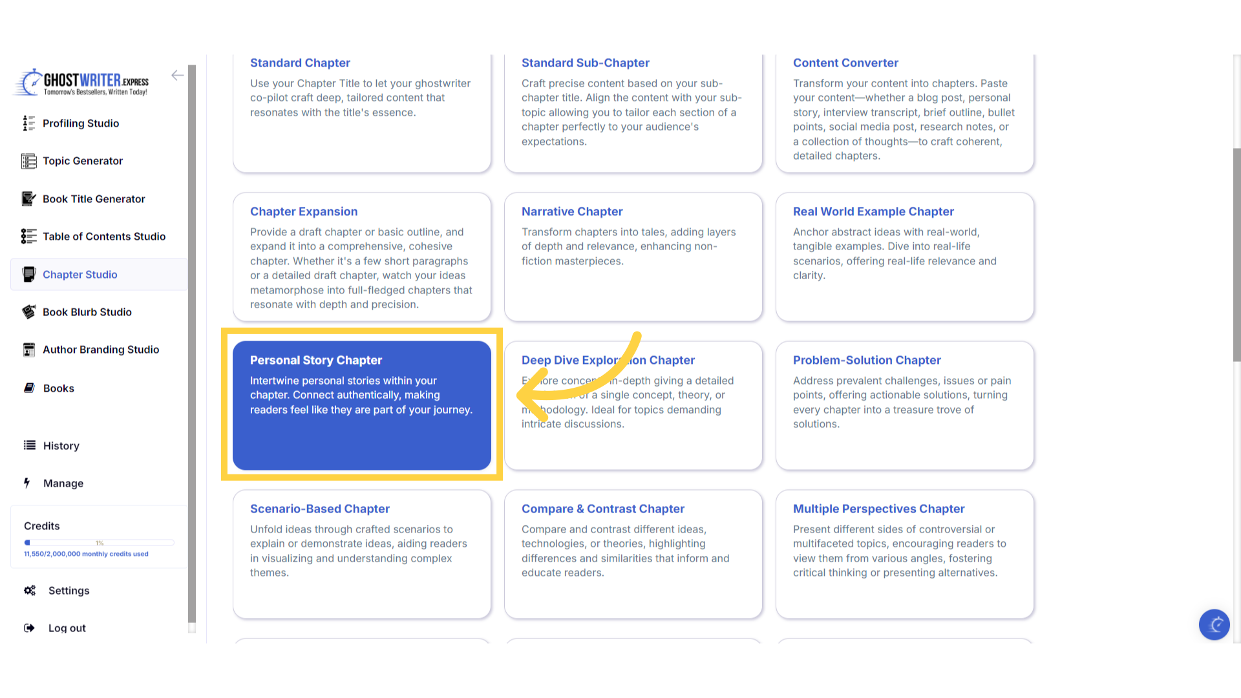1241x698 pixels.
Task: Collapse sidebar with the left arrow
Action: (x=177, y=76)
